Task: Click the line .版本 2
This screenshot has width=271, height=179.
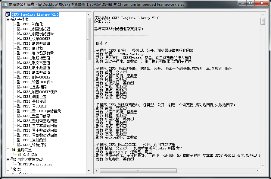Action: click(100, 43)
